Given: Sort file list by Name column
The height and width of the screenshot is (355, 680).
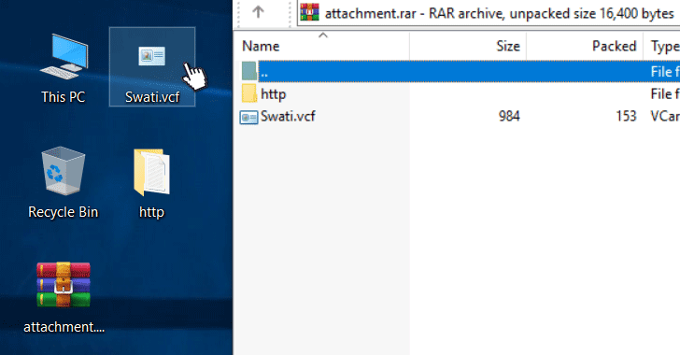Looking at the screenshot, I should (x=321, y=46).
